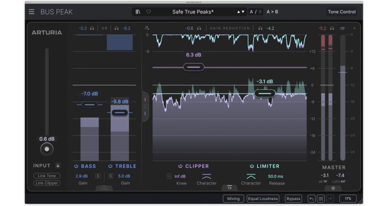Select the previous preset up arrow
Image resolution: width=388 pixels, height=206 pixels.
238,12
